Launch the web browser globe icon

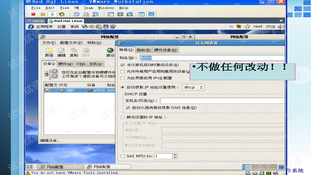[85, 27]
